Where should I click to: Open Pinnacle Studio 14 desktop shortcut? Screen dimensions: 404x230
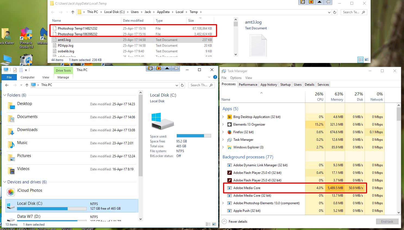pos(26,38)
